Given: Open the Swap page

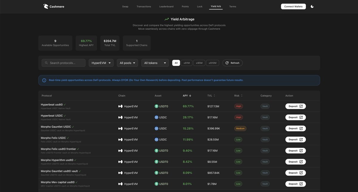Looking at the screenshot, I should pyautogui.click(x=125, y=7).
